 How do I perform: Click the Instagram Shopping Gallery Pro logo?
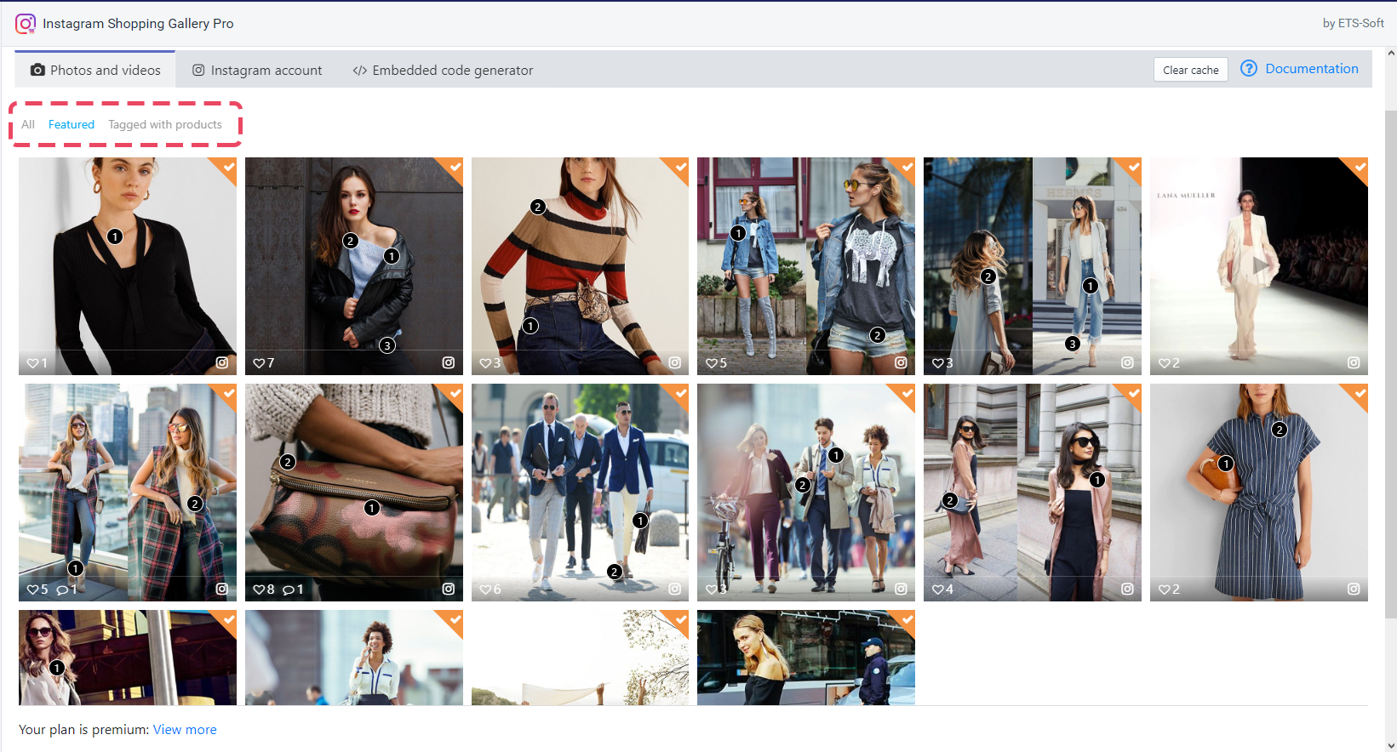point(26,24)
